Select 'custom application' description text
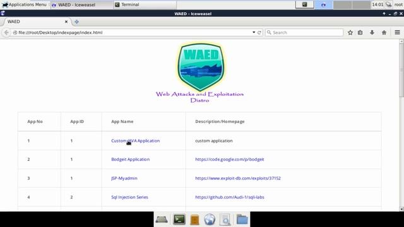The image size is (404, 227). [214, 141]
